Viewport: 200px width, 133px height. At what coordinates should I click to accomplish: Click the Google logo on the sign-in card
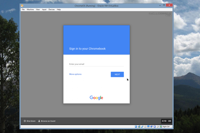click(x=96, y=98)
